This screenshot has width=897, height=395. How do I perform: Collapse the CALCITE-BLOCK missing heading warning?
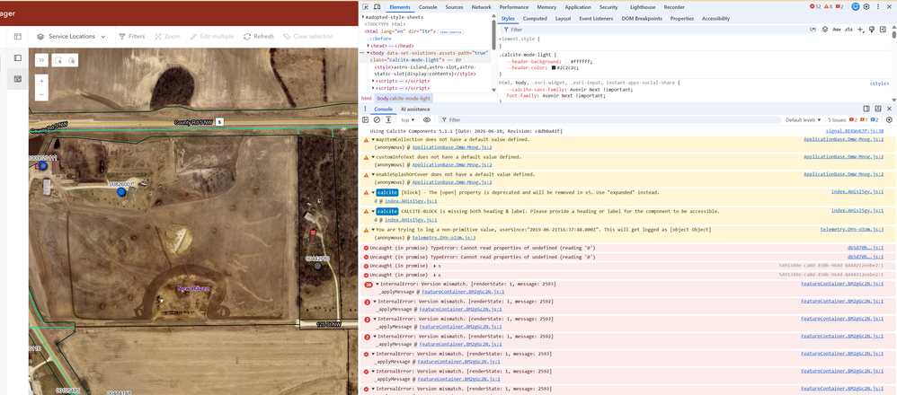point(372,212)
